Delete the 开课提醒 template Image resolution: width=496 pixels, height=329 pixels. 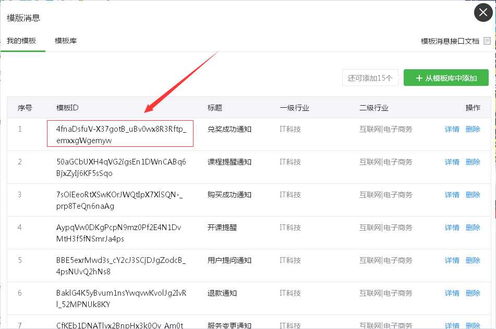[x=473, y=227]
